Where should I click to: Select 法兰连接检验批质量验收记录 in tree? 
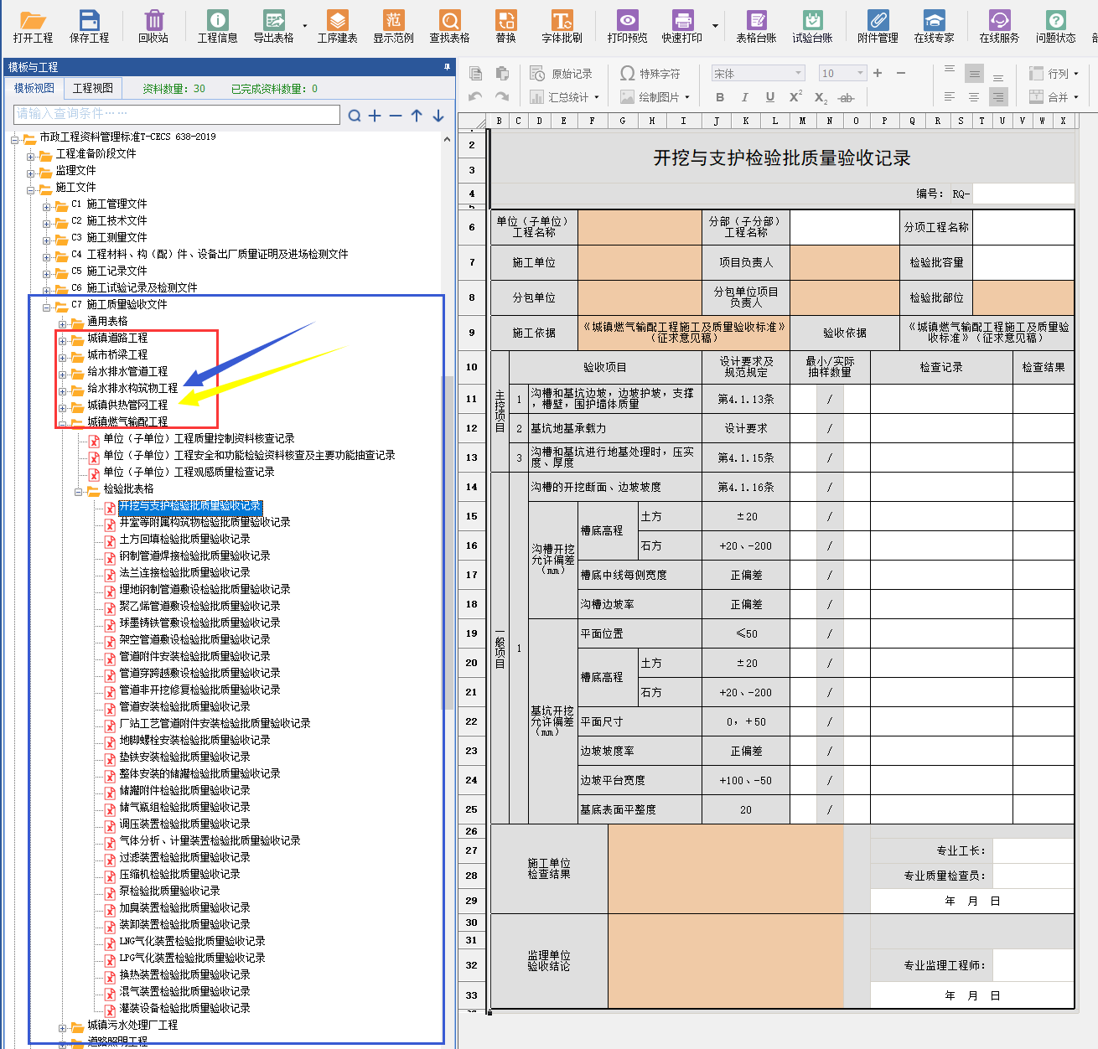(184, 572)
